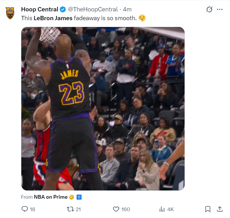Open the three-dot More options menu
The image size is (230, 218).
(x=220, y=9)
